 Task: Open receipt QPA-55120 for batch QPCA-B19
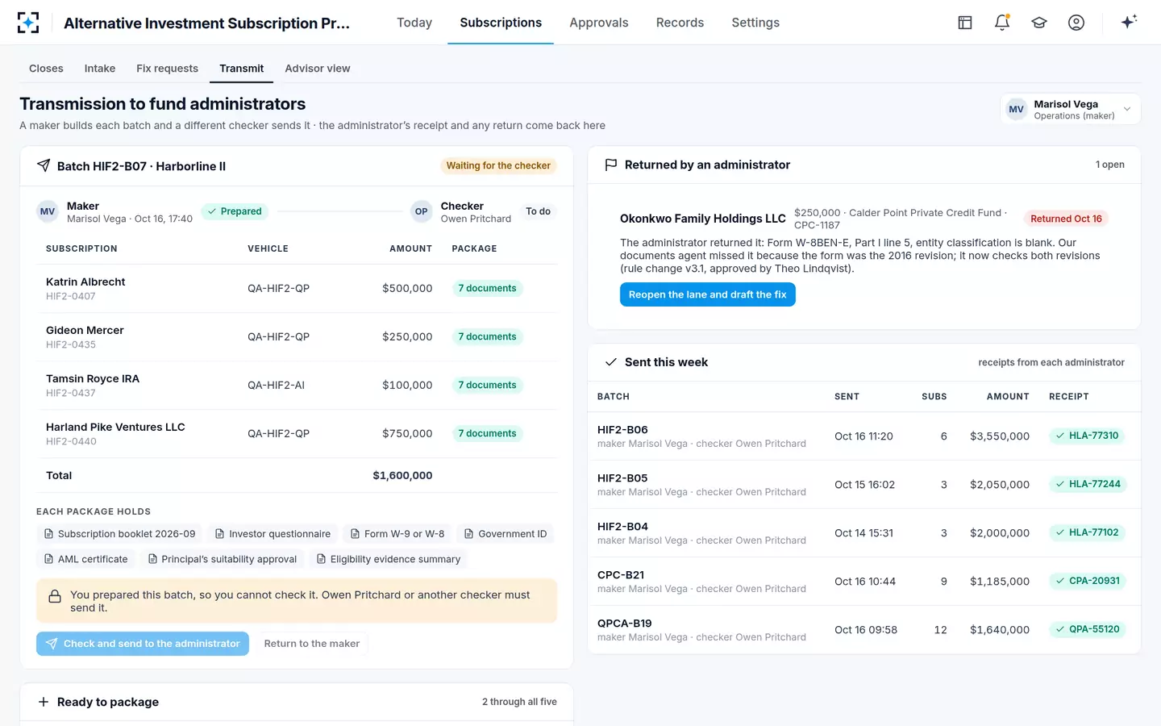[x=1087, y=629]
